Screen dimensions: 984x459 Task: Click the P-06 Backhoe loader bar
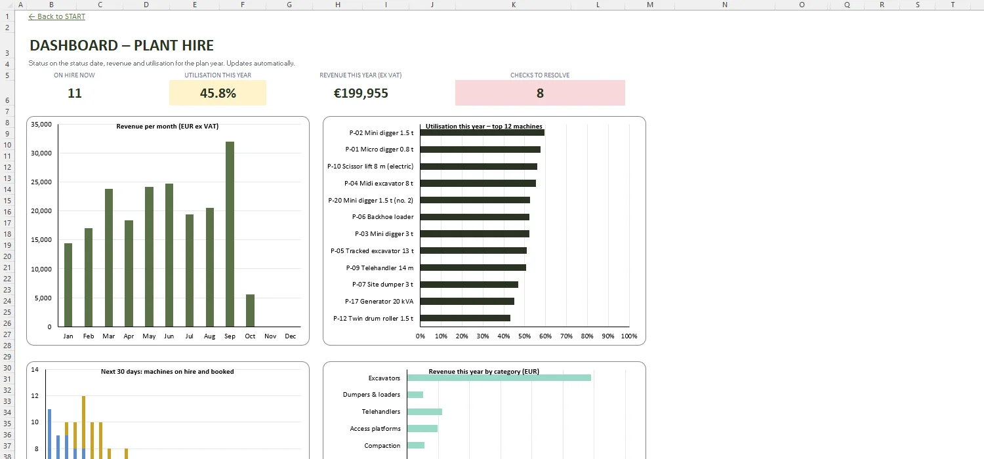pos(475,217)
